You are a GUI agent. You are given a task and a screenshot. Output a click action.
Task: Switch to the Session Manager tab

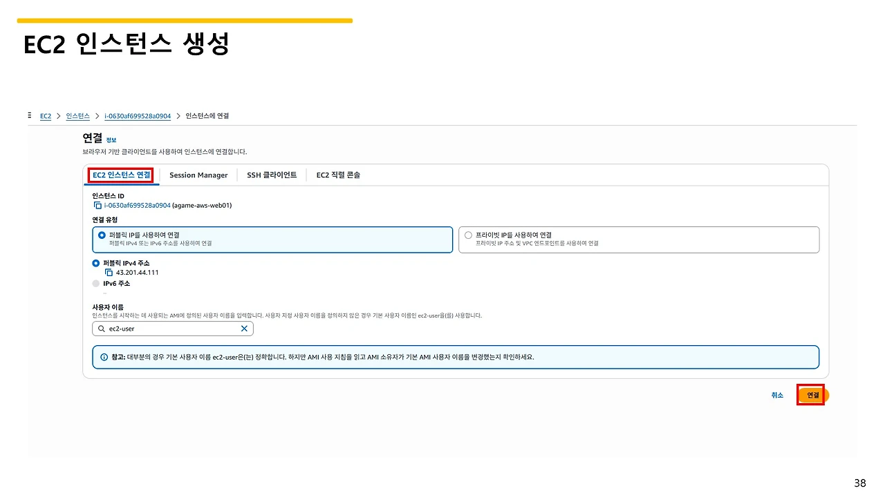coord(198,175)
